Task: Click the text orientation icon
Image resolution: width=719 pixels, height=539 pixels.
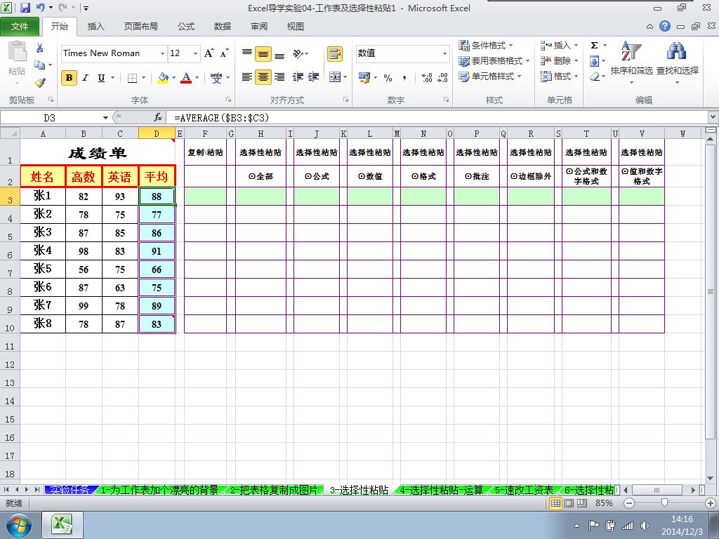Action: coord(298,53)
